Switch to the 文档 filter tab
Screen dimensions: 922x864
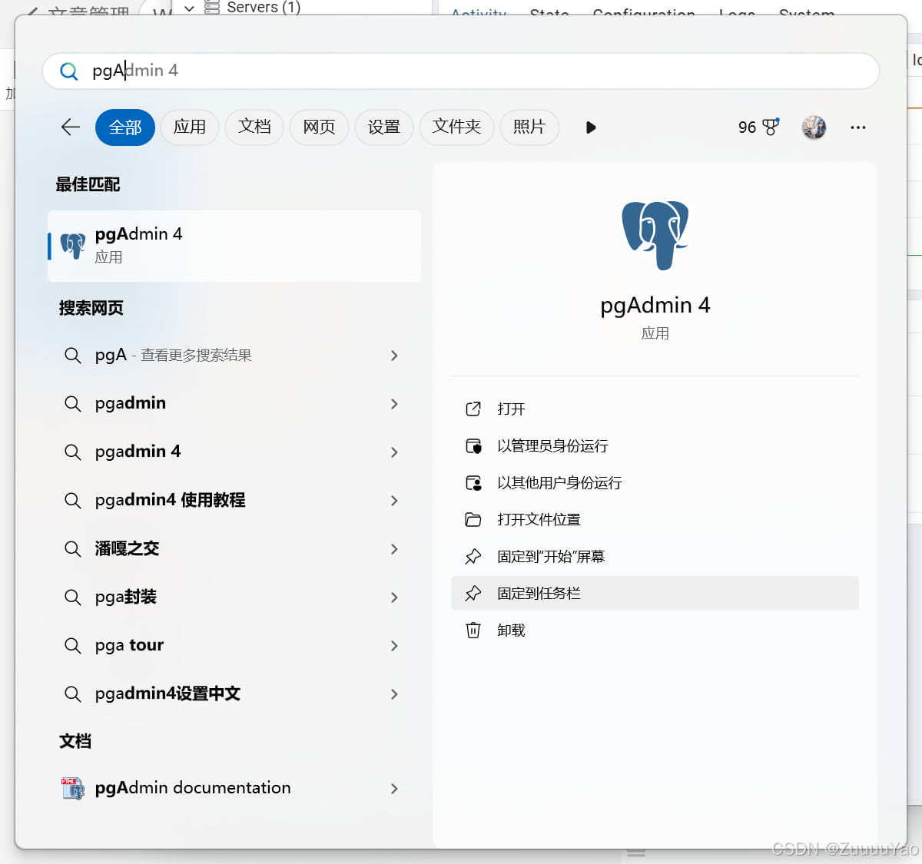(x=254, y=127)
